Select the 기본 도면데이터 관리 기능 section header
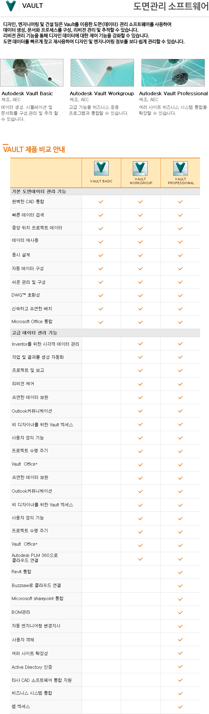 [x=39, y=192]
